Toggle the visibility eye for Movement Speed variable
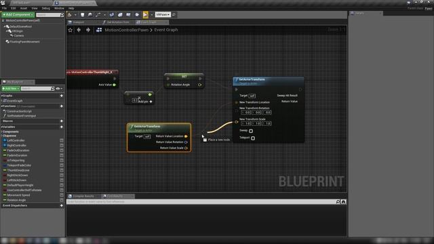Screen dimensions: 434x244 [x=62, y=195]
